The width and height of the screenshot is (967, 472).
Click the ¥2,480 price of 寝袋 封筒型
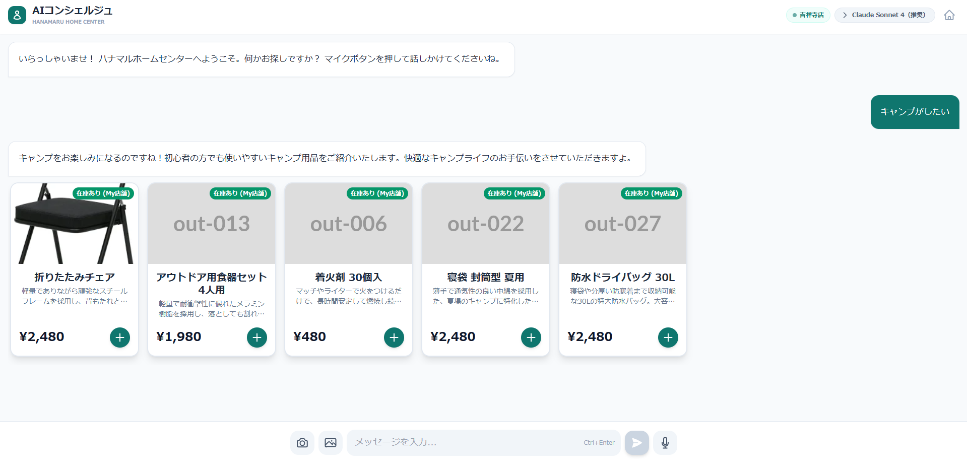[453, 336]
